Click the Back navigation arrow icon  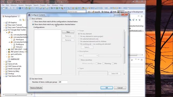coord(117,8)
